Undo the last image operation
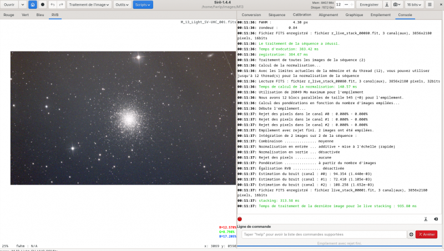 [x=53, y=4]
